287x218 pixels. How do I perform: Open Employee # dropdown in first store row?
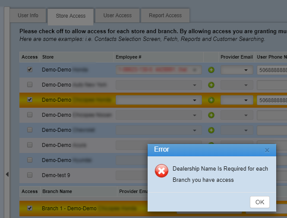click(158, 70)
